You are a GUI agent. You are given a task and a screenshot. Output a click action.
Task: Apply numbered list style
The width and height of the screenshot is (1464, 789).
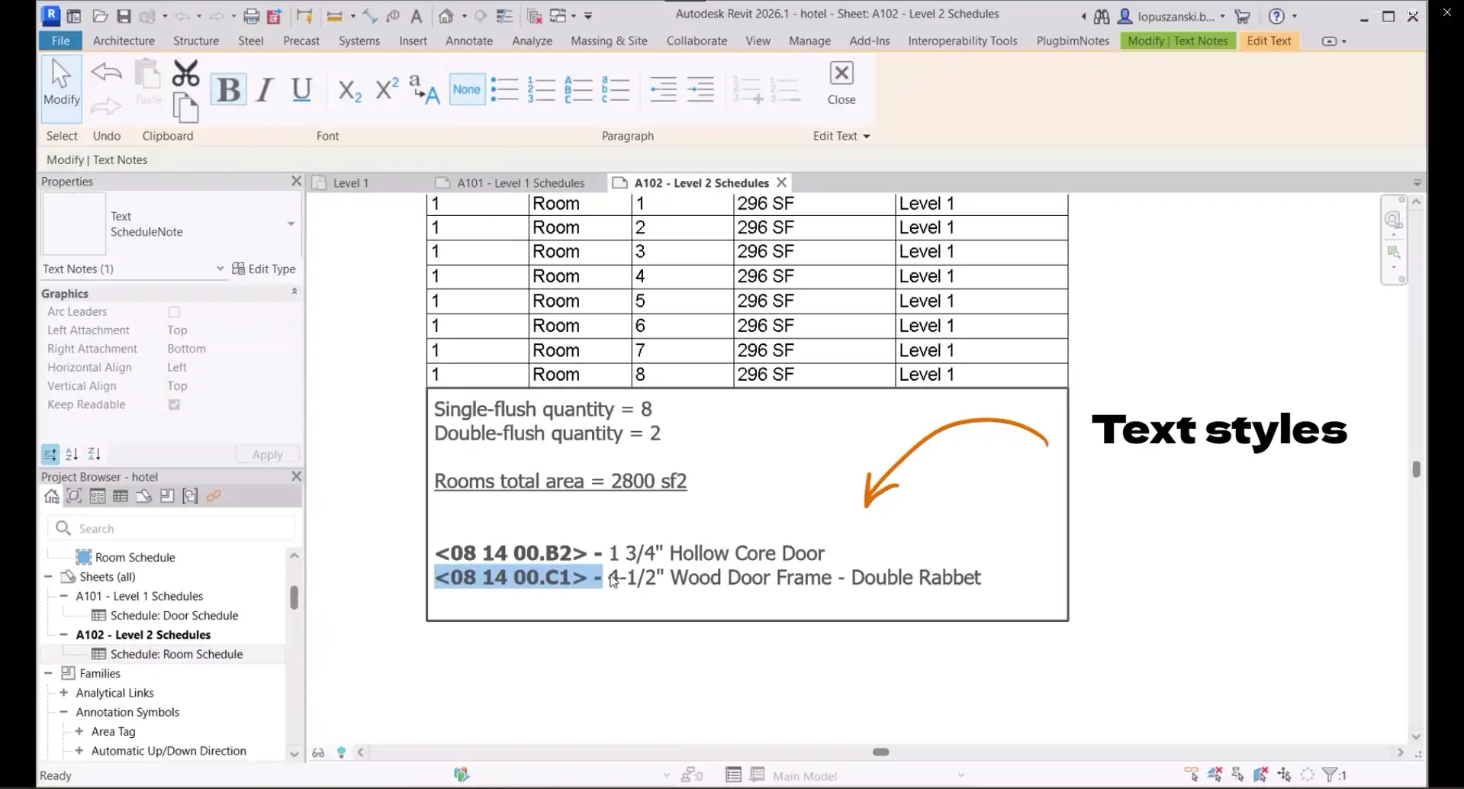click(541, 90)
